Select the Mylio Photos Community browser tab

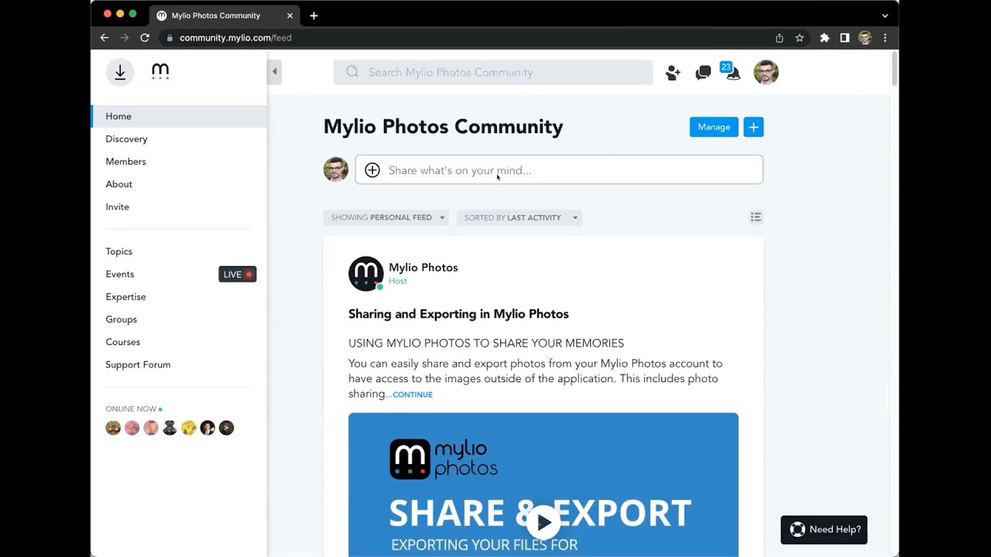[x=225, y=15]
